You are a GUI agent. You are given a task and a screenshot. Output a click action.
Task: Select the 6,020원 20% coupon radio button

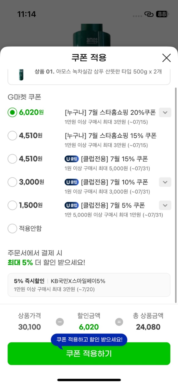(12, 113)
